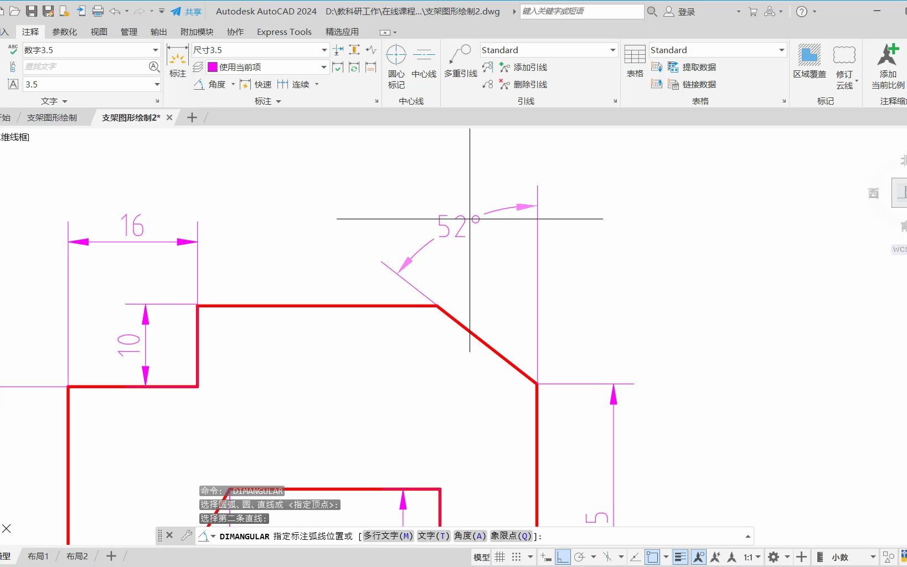Open the magenta dimension layer override 使用当前项
This screenshot has height=567, width=907.
[267, 67]
